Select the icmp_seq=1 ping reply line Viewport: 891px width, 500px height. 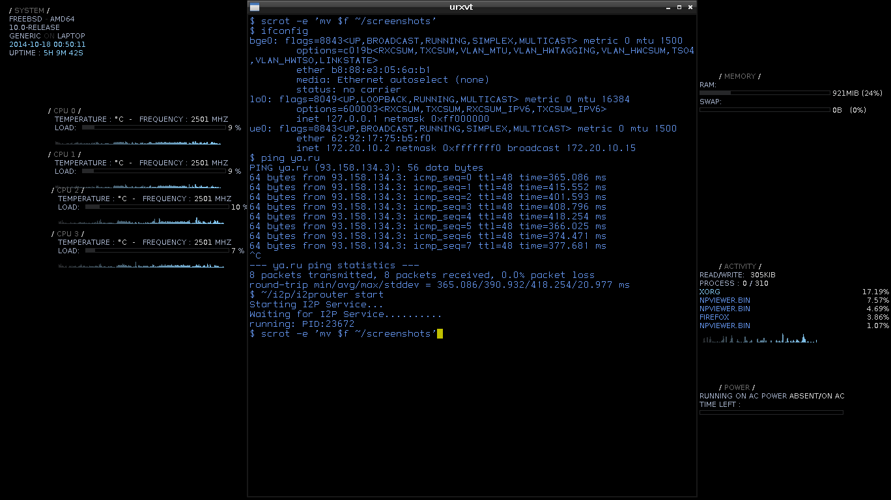pyautogui.click(x=428, y=187)
